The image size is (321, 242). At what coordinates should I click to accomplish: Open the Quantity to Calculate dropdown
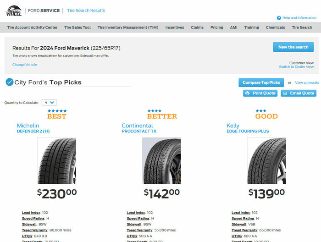click(50, 103)
